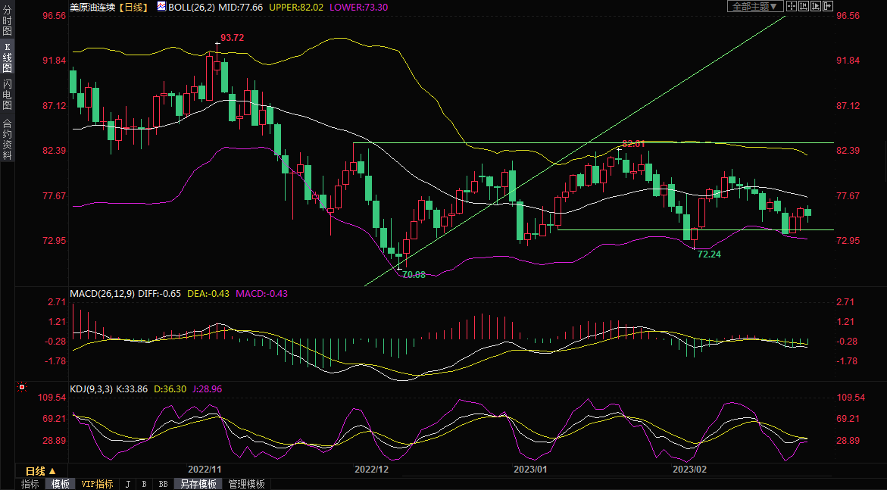887x490 pixels.
Task: Open the 闪电图 side tab
Action: pyautogui.click(x=7, y=95)
